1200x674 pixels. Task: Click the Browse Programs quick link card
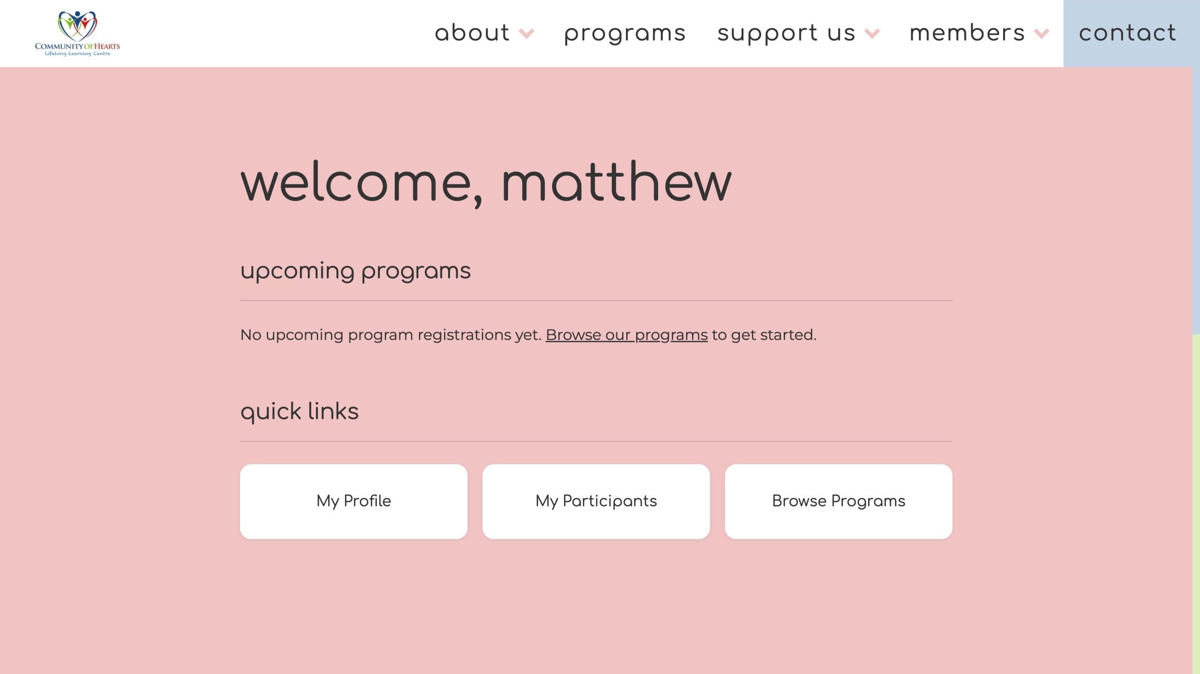838,501
